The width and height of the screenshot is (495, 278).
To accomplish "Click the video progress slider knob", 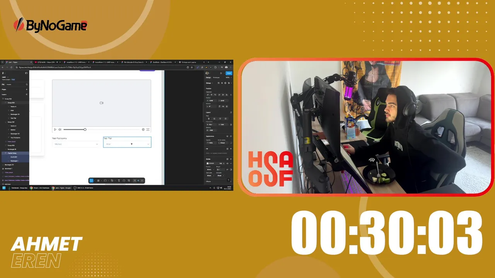I will point(85,129).
